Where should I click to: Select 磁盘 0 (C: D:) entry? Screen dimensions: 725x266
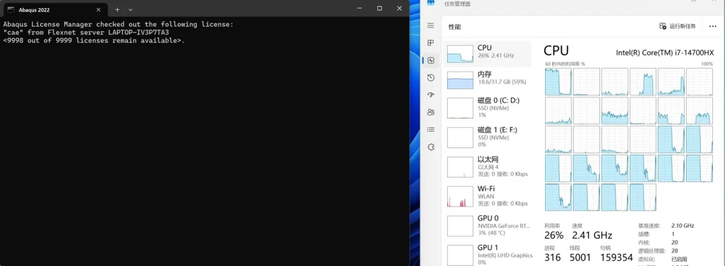(x=488, y=108)
